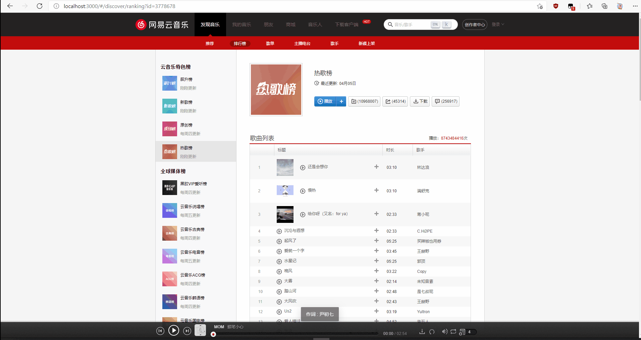Select the 原创榜 chart in sidebar
The image size is (641, 340).
click(x=196, y=129)
